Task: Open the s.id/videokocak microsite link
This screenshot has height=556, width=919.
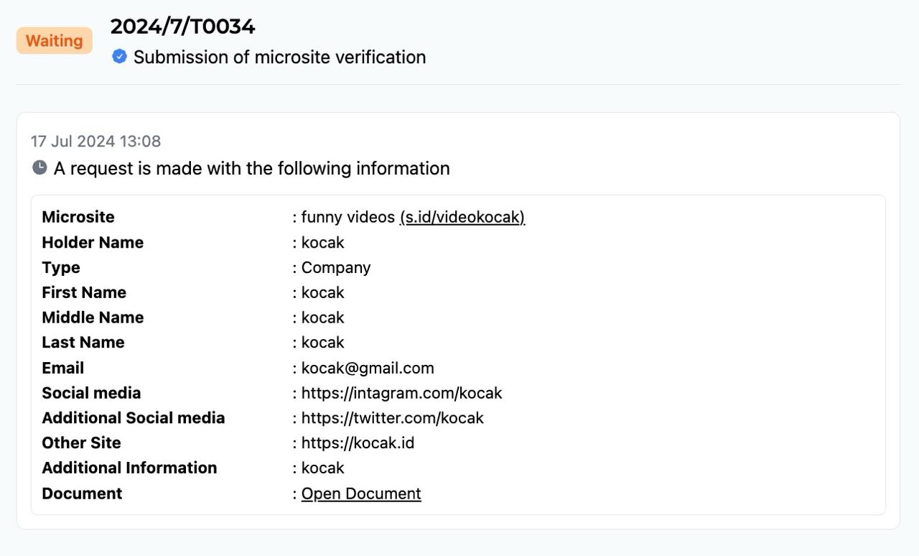Action: pyautogui.click(x=462, y=217)
